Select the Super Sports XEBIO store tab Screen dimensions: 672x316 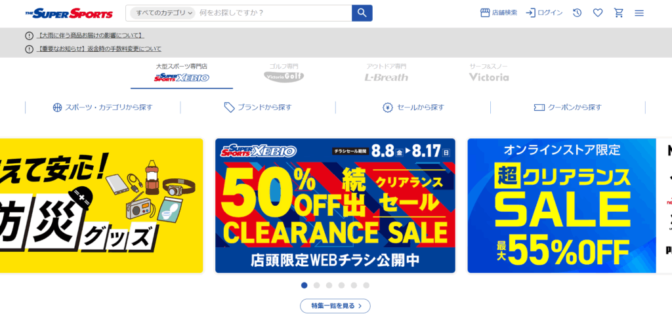tap(182, 73)
